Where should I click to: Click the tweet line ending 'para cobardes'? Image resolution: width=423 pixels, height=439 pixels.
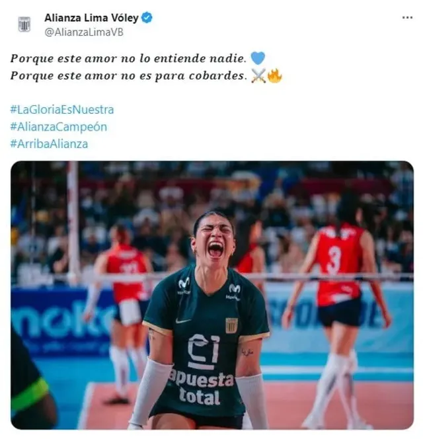coord(129,75)
